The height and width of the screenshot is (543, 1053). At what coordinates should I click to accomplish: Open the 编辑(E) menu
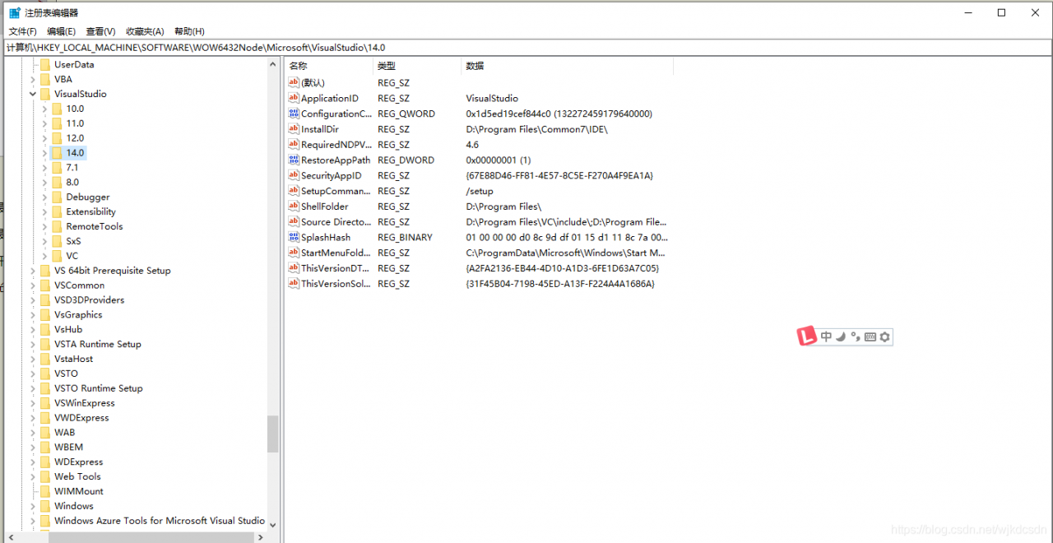(61, 31)
